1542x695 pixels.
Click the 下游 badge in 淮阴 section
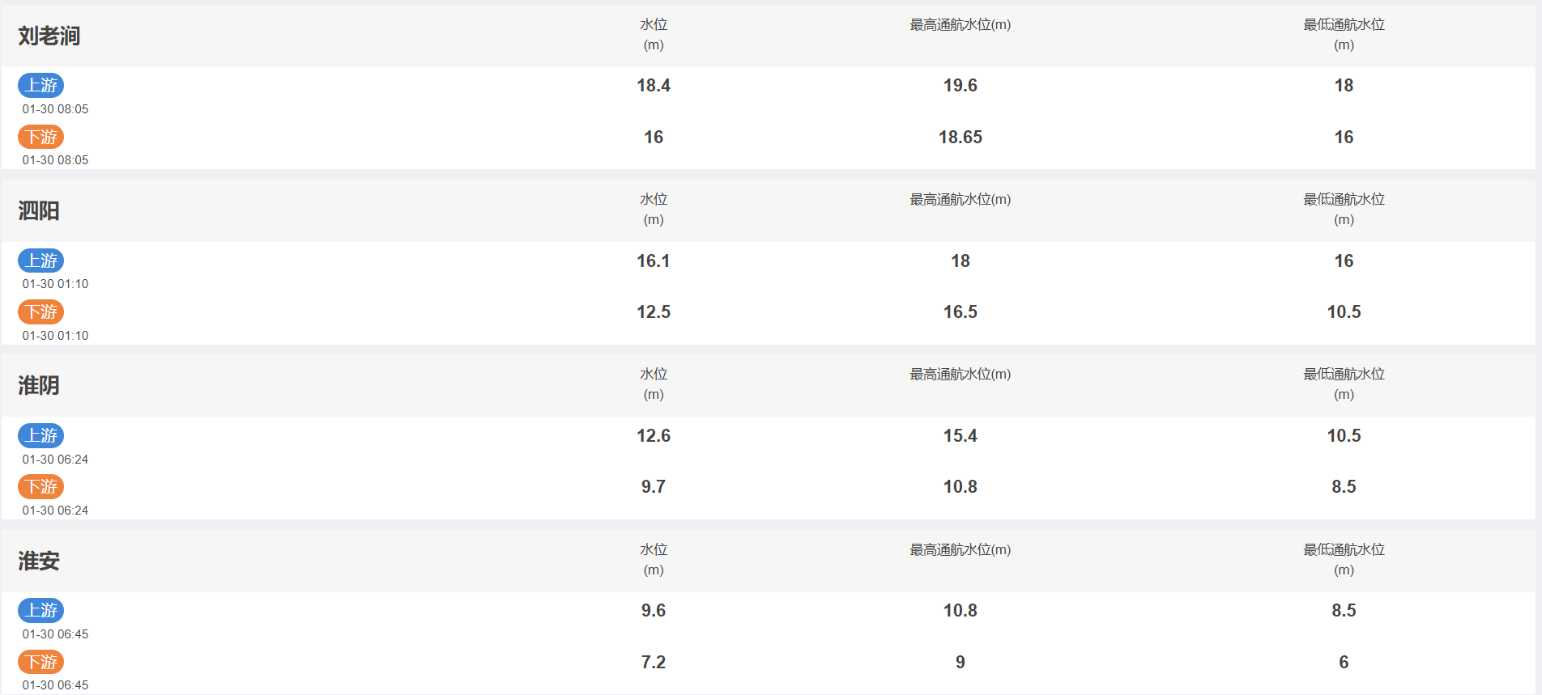click(x=41, y=486)
